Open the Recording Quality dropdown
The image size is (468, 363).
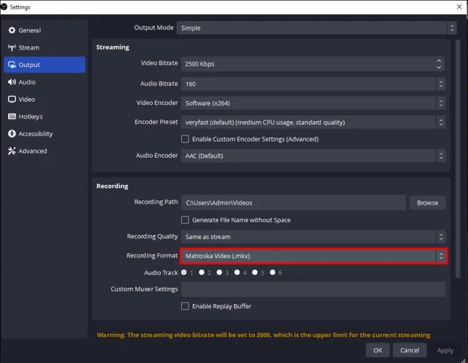(313, 236)
